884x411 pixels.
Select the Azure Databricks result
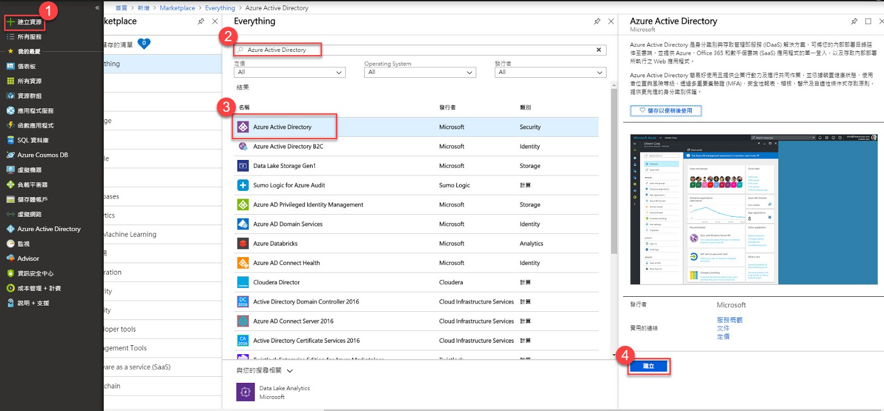(x=416, y=243)
